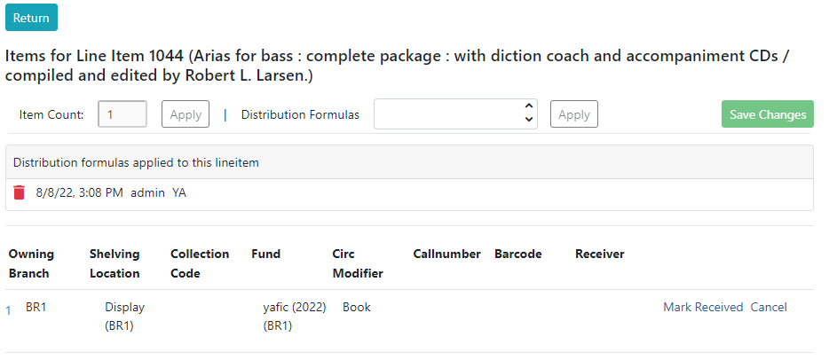Viewport: 829px width, 360px height.
Task: Click the Owning Branch column header
Action: pos(31,263)
